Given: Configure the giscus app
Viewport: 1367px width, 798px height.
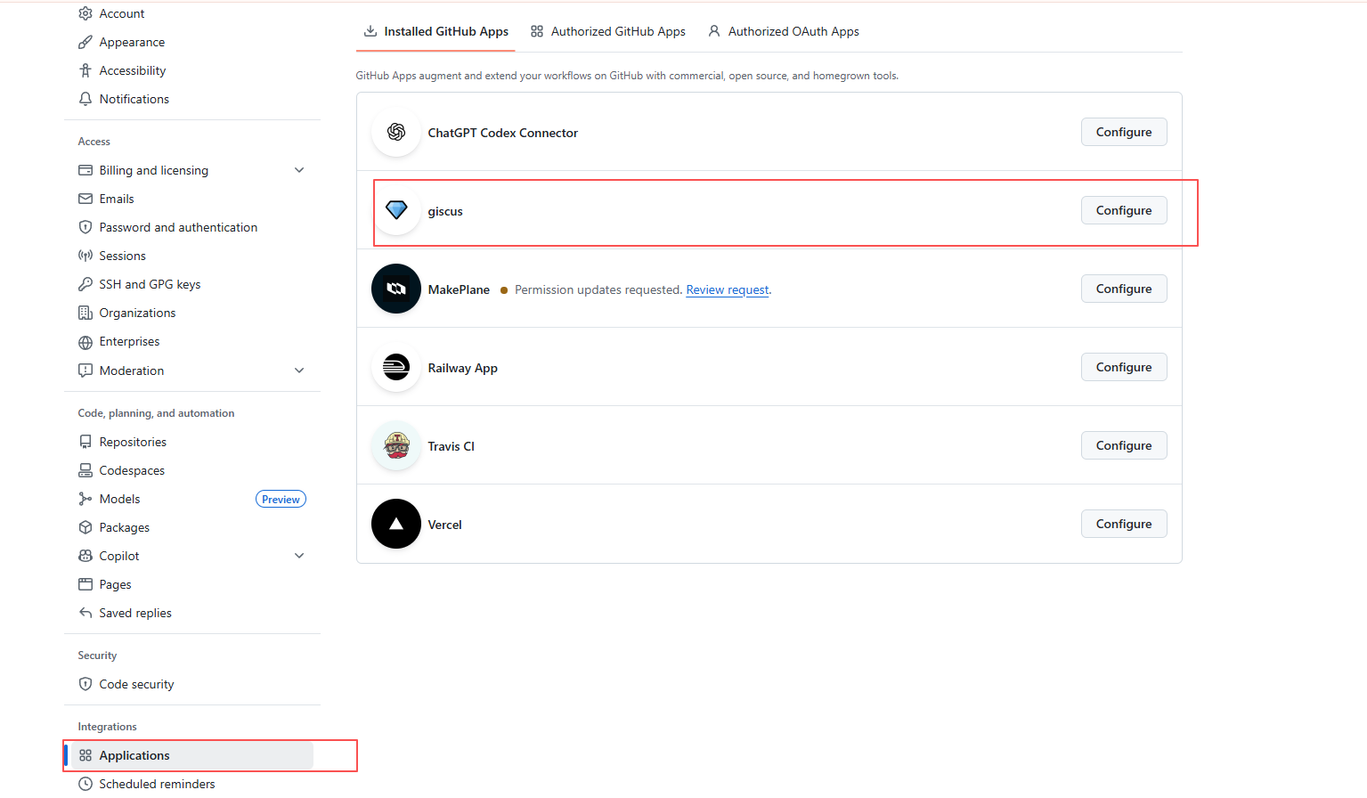Looking at the screenshot, I should (1123, 210).
